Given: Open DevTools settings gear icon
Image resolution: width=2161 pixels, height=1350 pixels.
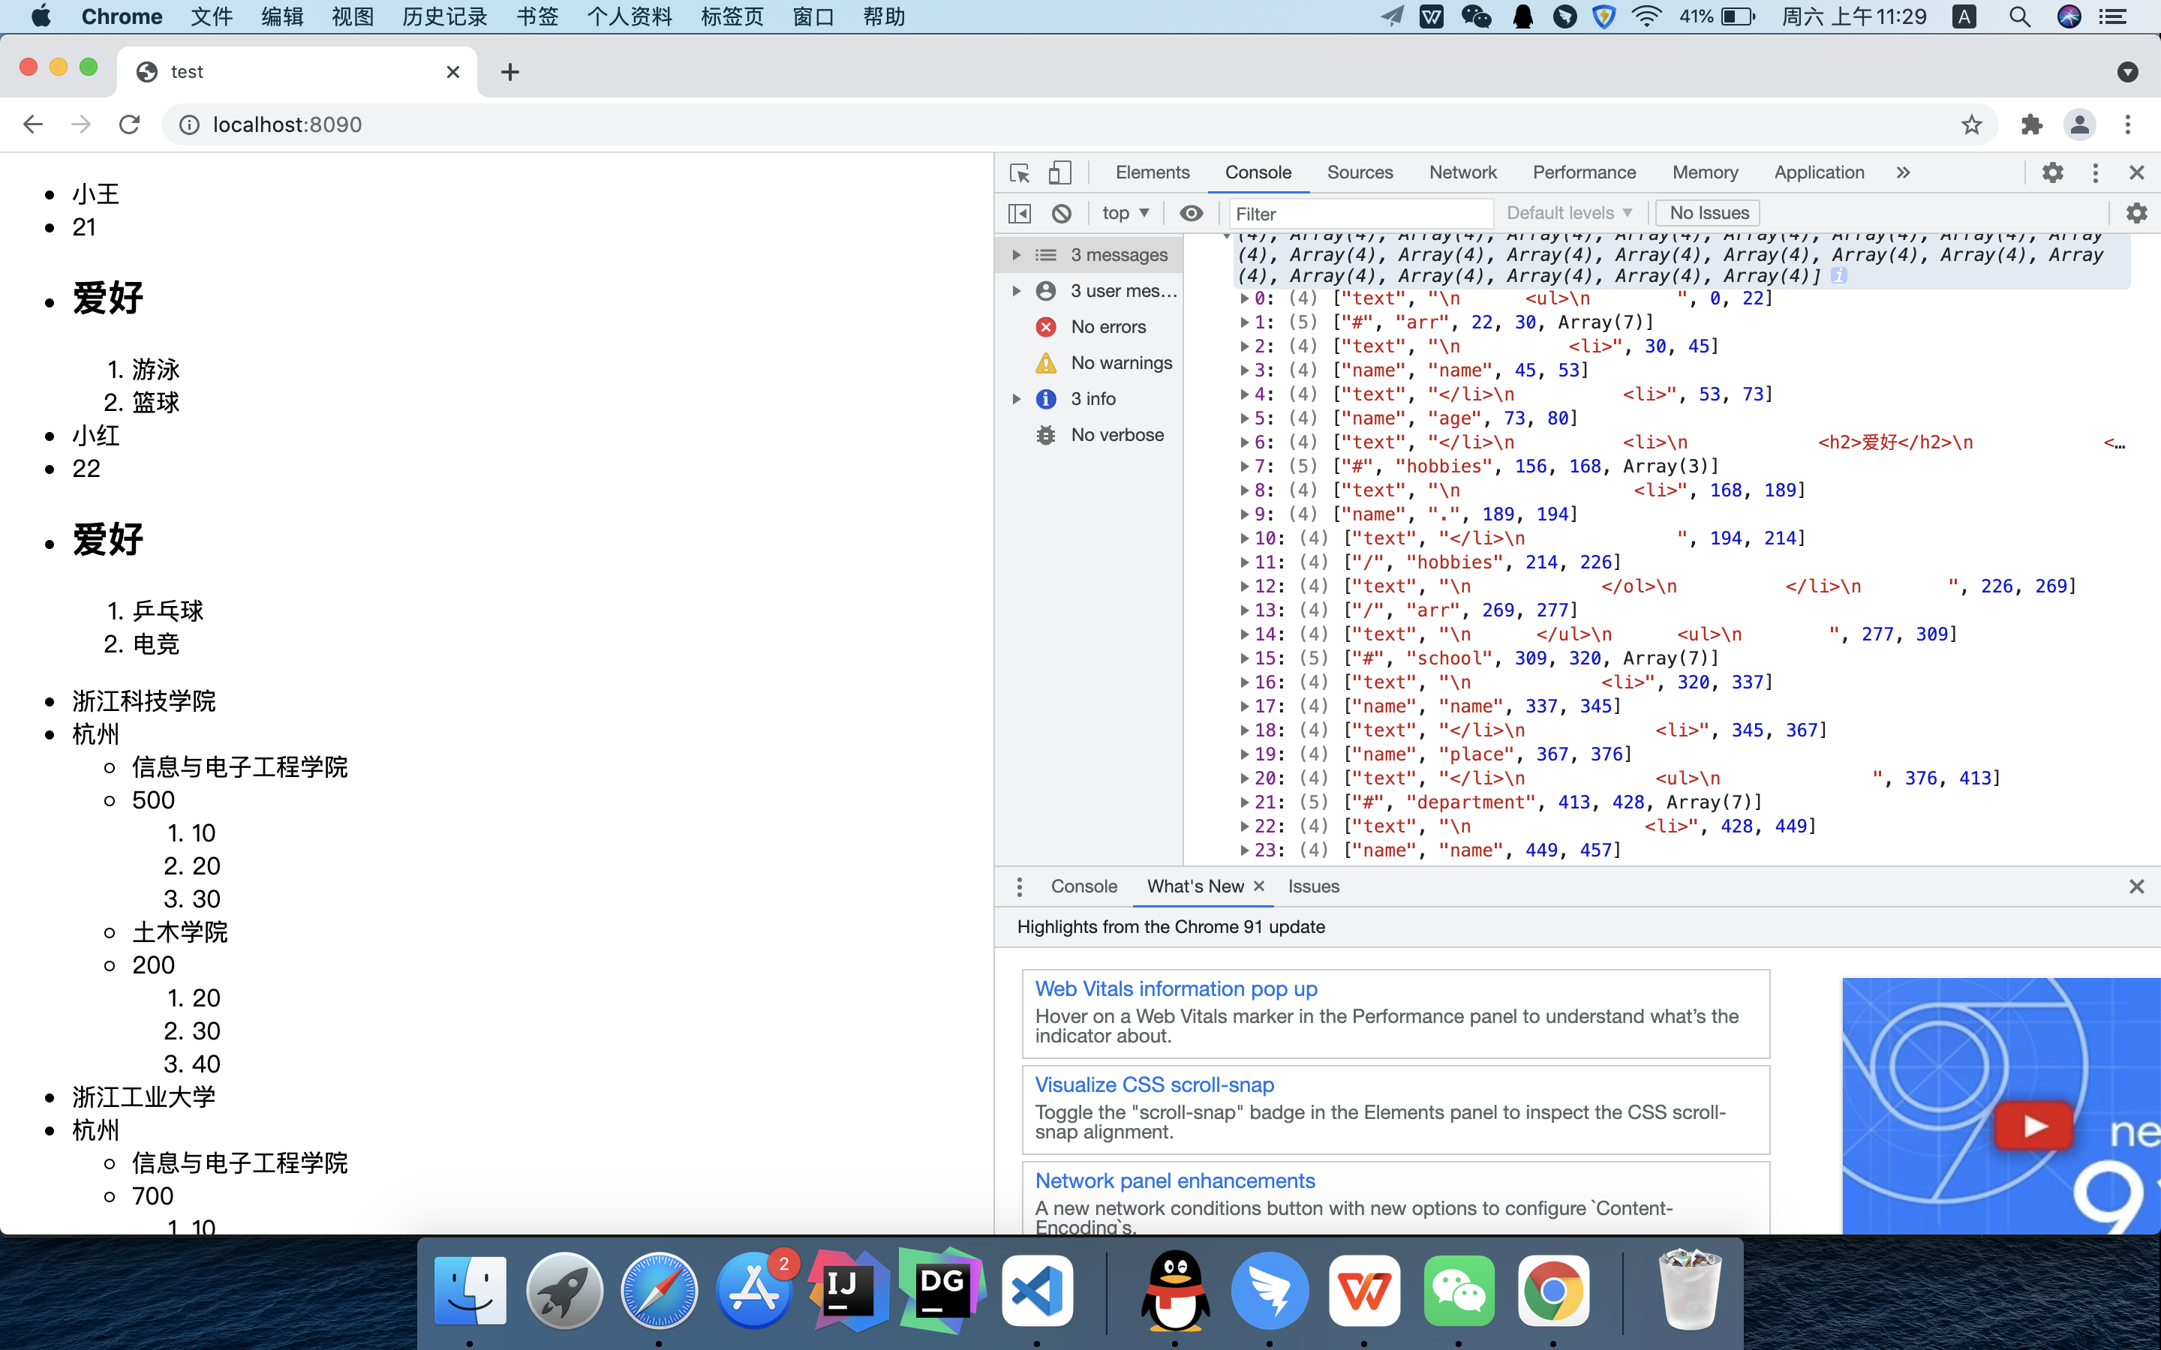Looking at the screenshot, I should 2052,172.
